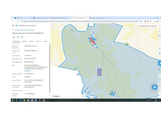Open the blue chat assistant bubble

pyautogui.click(x=155, y=87)
